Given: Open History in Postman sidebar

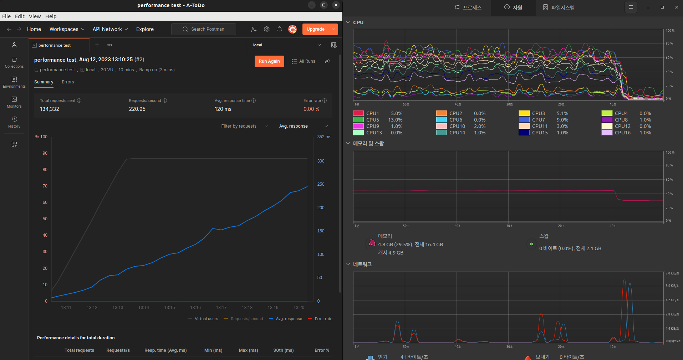Looking at the screenshot, I should tap(14, 122).
